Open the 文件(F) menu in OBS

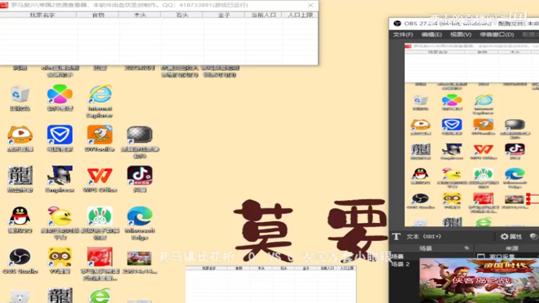[403, 35]
